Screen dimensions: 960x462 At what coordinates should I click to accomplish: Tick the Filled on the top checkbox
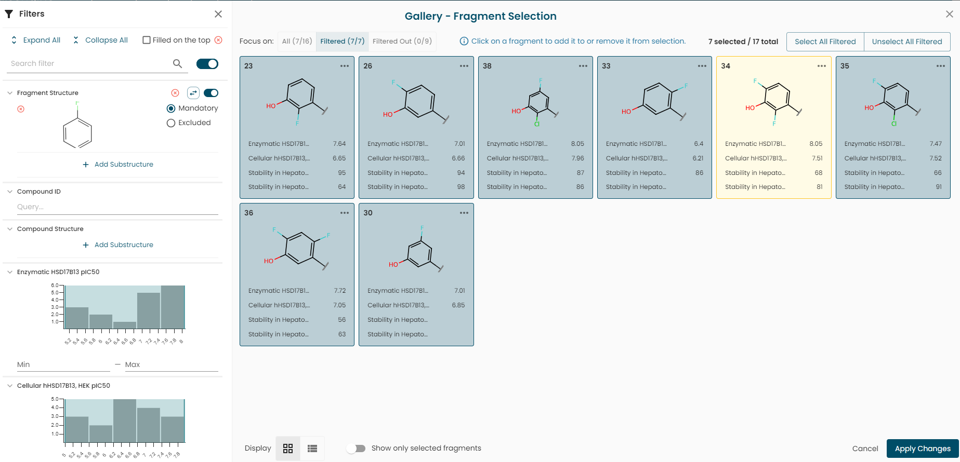click(x=147, y=40)
